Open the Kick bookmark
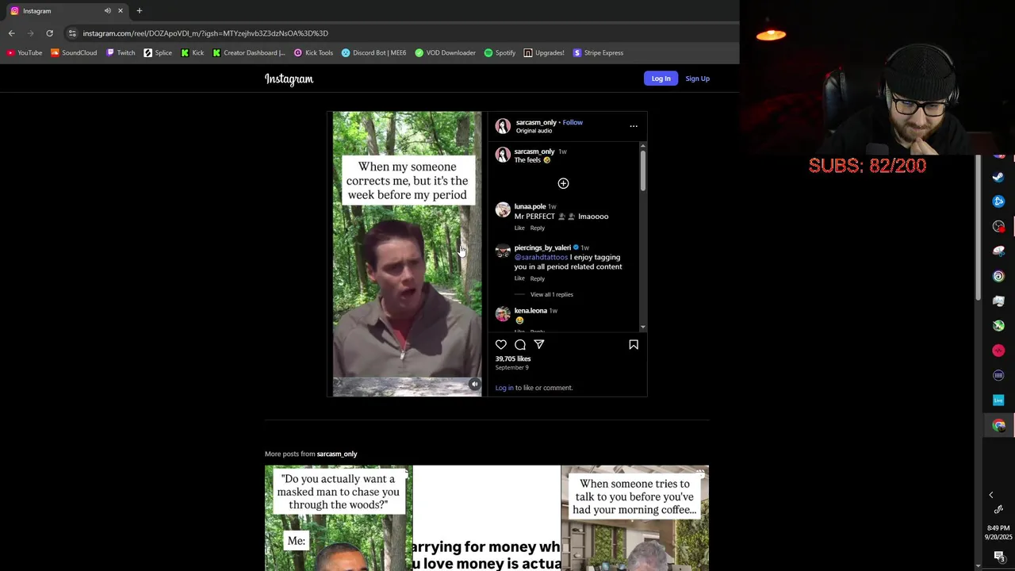This screenshot has width=1015, height=571. pyautogui.click(x=193, y=52)
